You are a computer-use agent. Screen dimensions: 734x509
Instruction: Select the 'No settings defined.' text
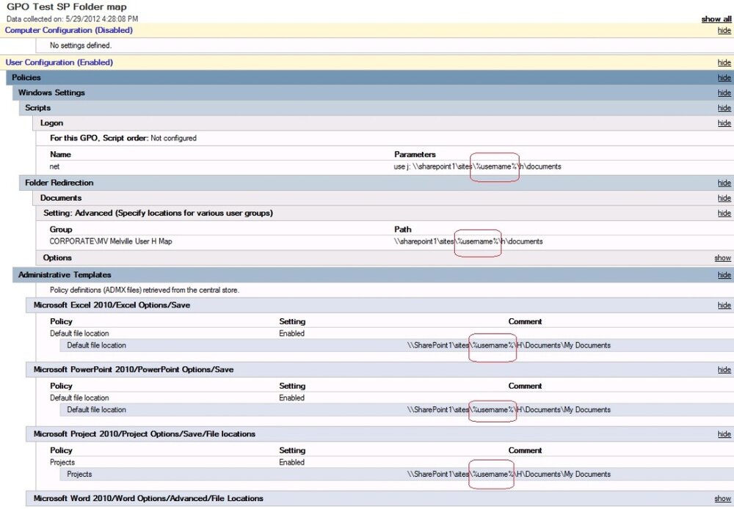(81, 45)
